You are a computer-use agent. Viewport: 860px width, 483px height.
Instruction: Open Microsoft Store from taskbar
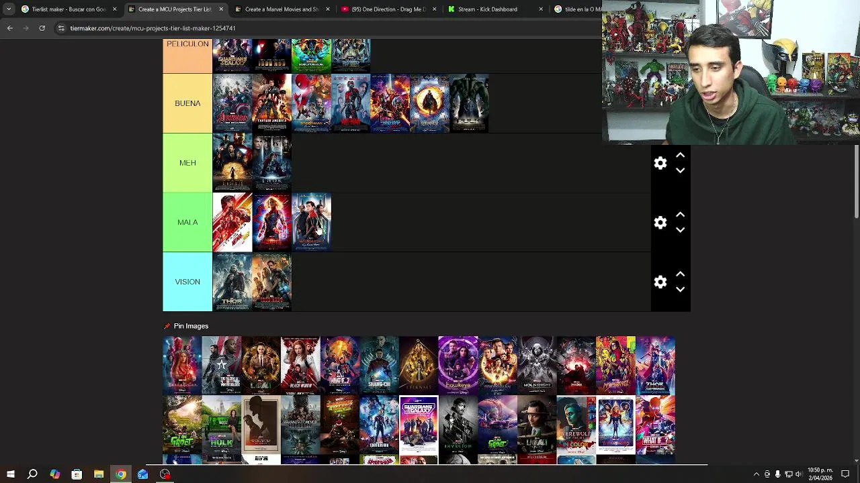pyautogui.click(x=77, y=474)
